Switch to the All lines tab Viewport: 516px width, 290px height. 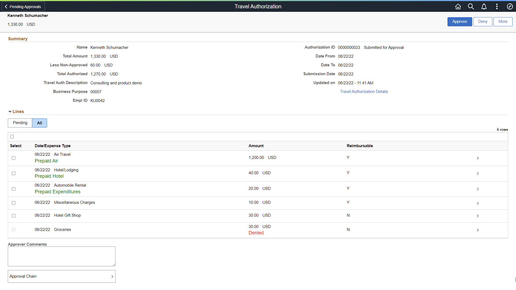pos(39,122)
